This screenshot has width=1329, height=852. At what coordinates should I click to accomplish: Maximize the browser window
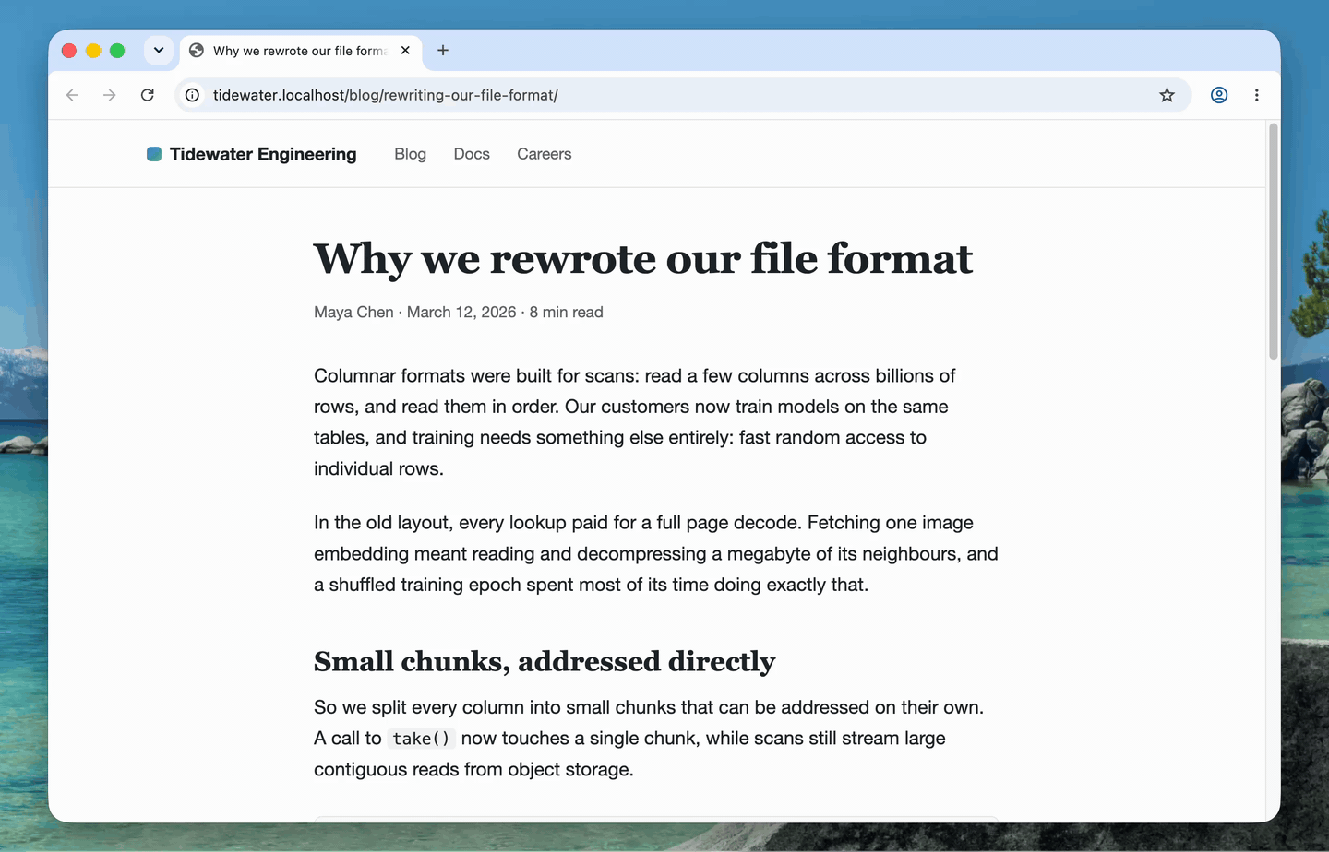117,51
